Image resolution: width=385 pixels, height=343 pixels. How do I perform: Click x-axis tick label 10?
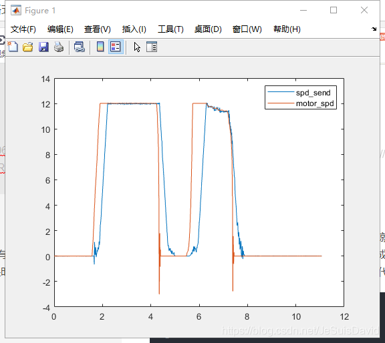(296, 317)
